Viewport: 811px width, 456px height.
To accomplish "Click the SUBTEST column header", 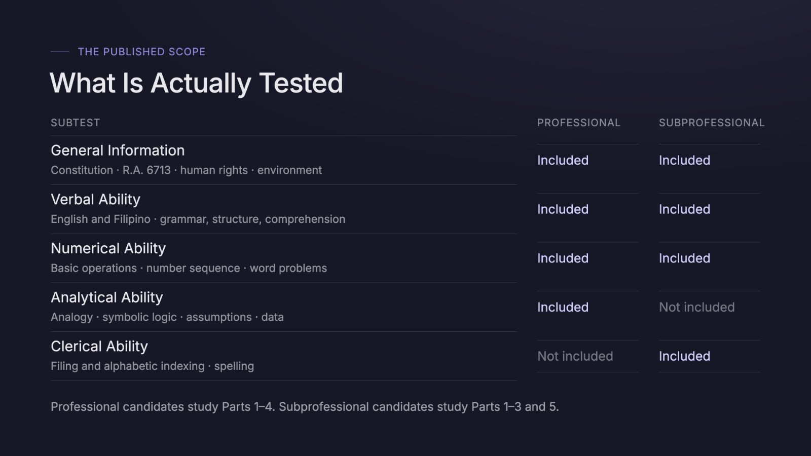I will click(x=76, y=123).
